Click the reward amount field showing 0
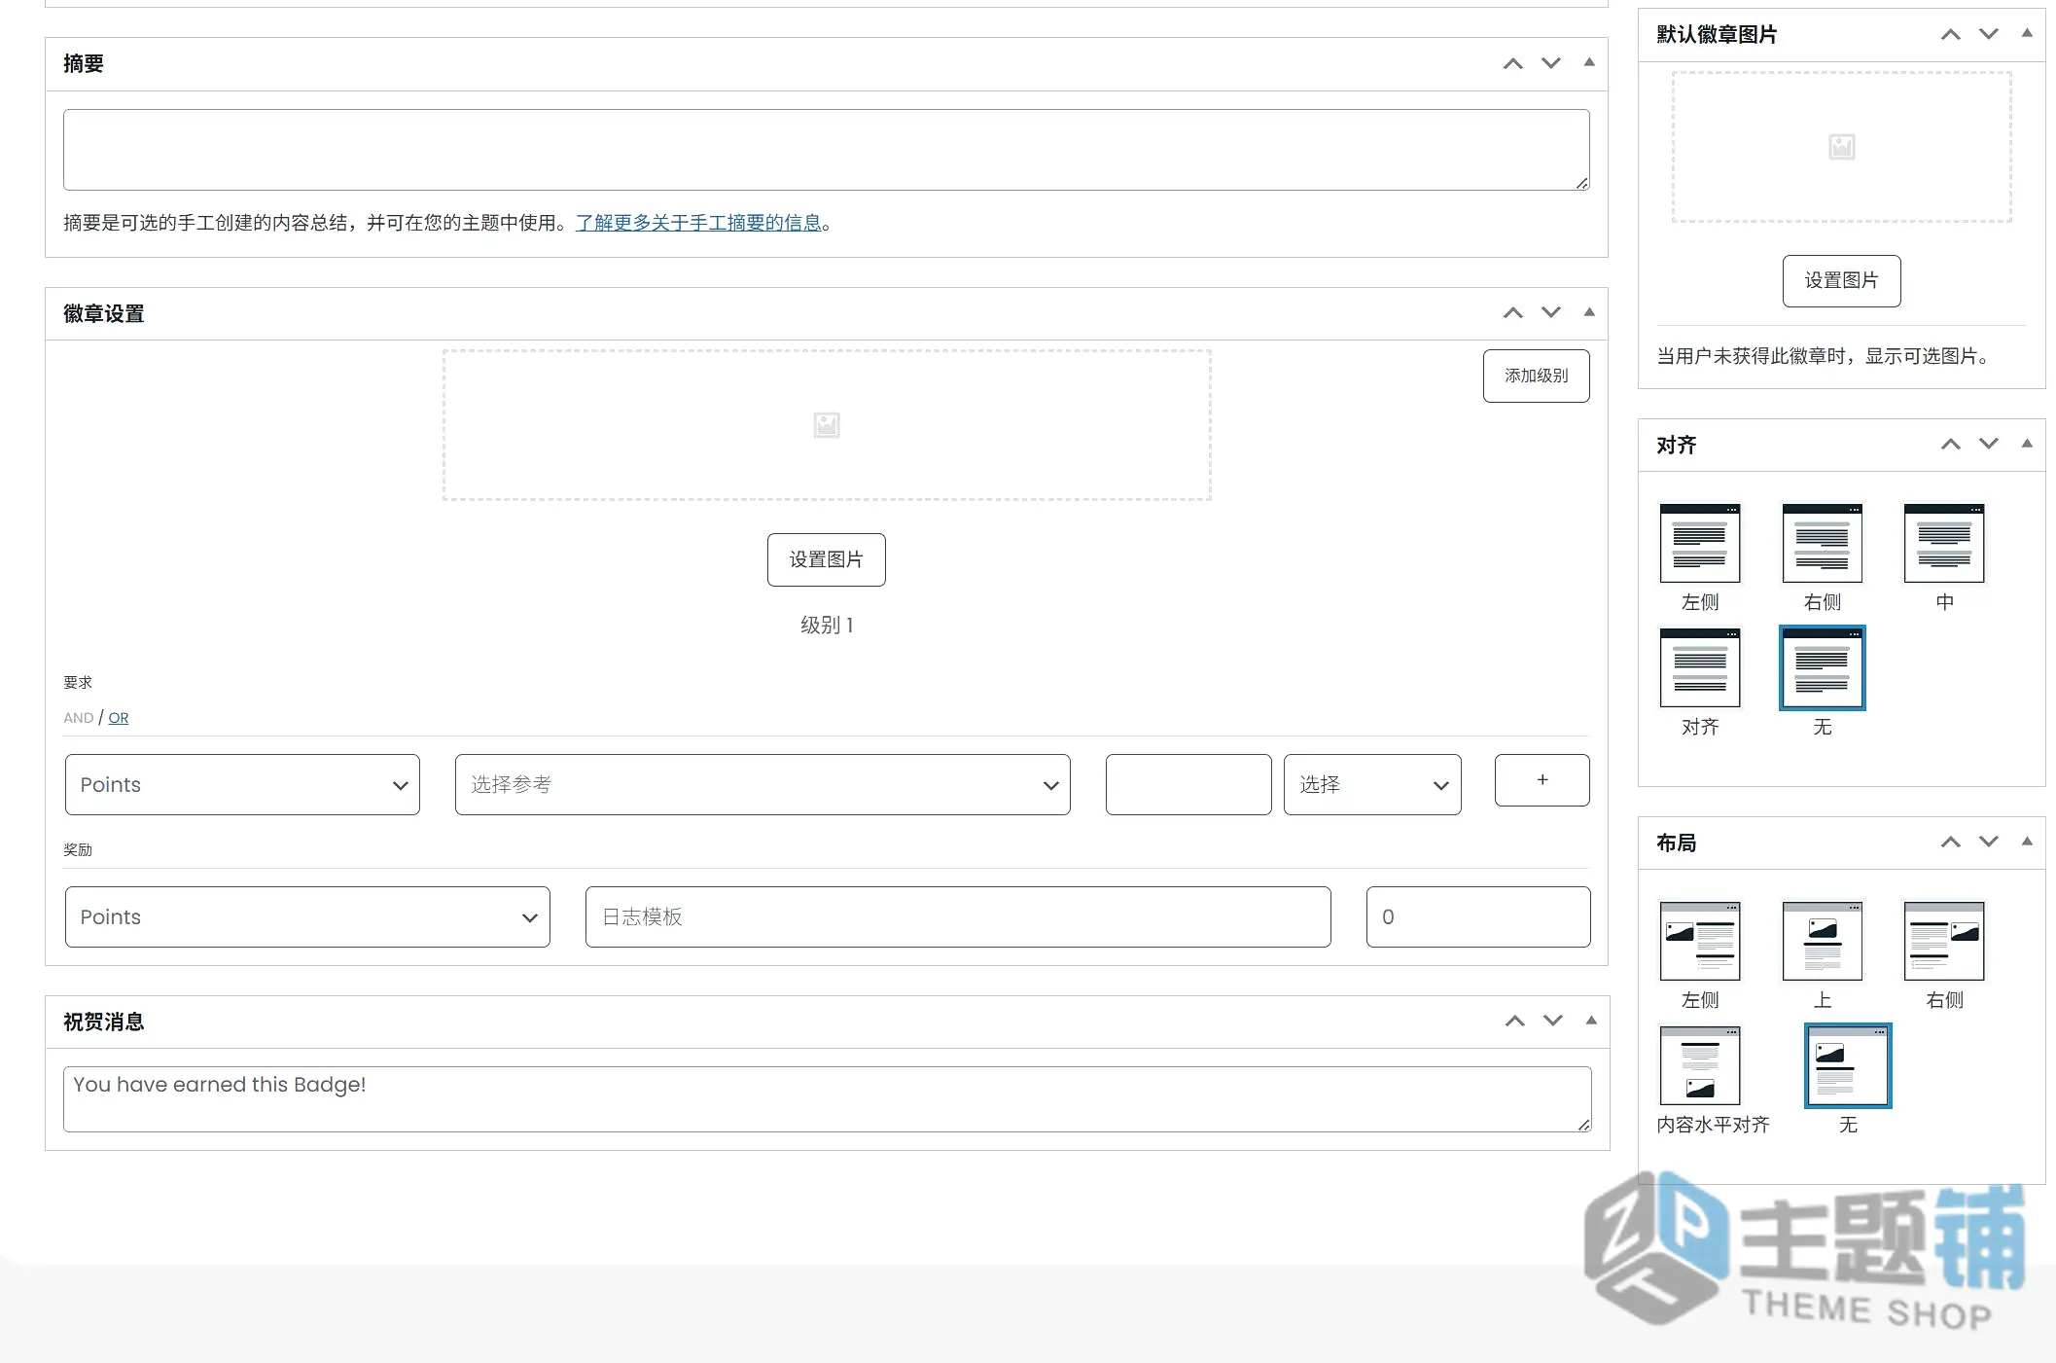The image size is (2056, 1363). (x=1478, y=916)
